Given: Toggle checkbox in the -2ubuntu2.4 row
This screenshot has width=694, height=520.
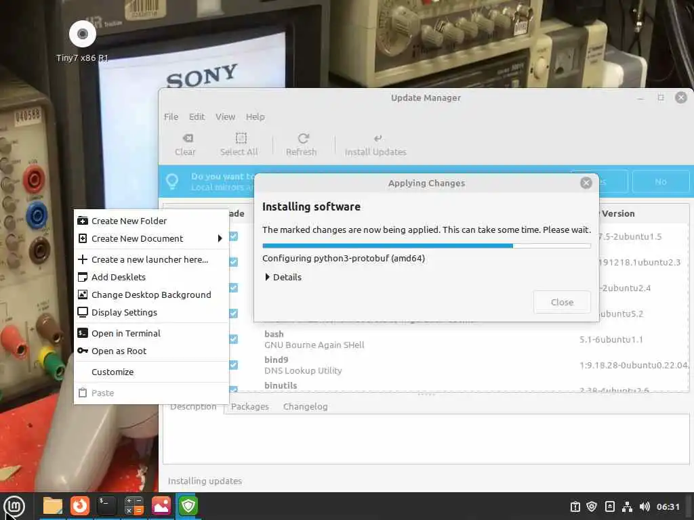Looking at the screenshot, I should pos(234,288).
